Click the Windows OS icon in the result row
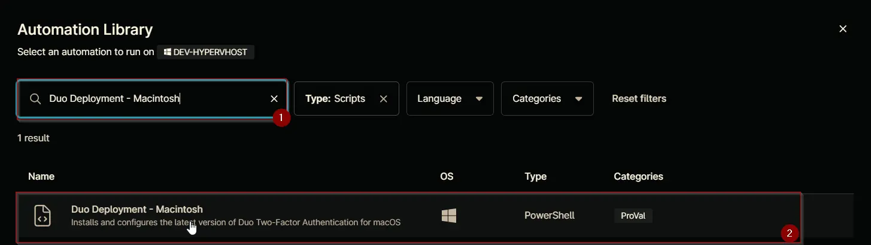The width and height of the screenshot is (871, 245). point(448,216)
